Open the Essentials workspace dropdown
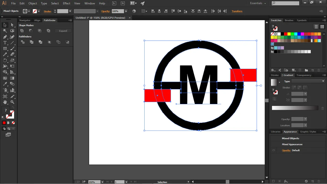Viewport: 327px width, 184px height. 258,3
